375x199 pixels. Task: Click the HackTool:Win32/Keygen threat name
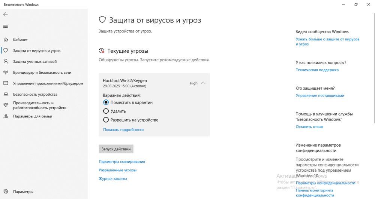click(125, 81)
